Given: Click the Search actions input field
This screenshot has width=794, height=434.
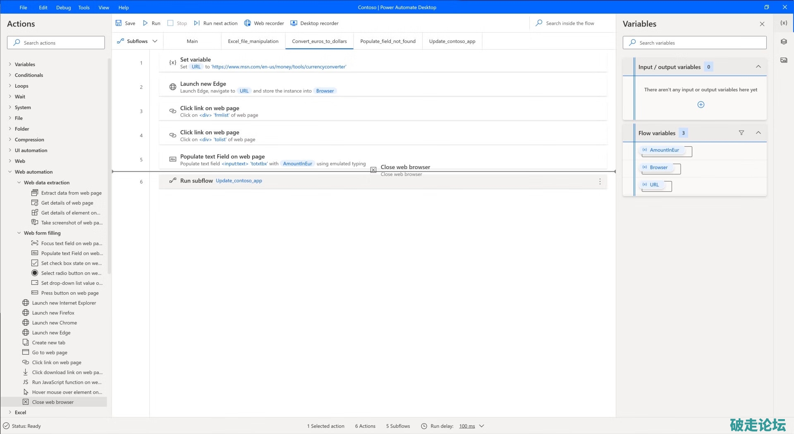Looking at the screenshot, I should (56, 43).
